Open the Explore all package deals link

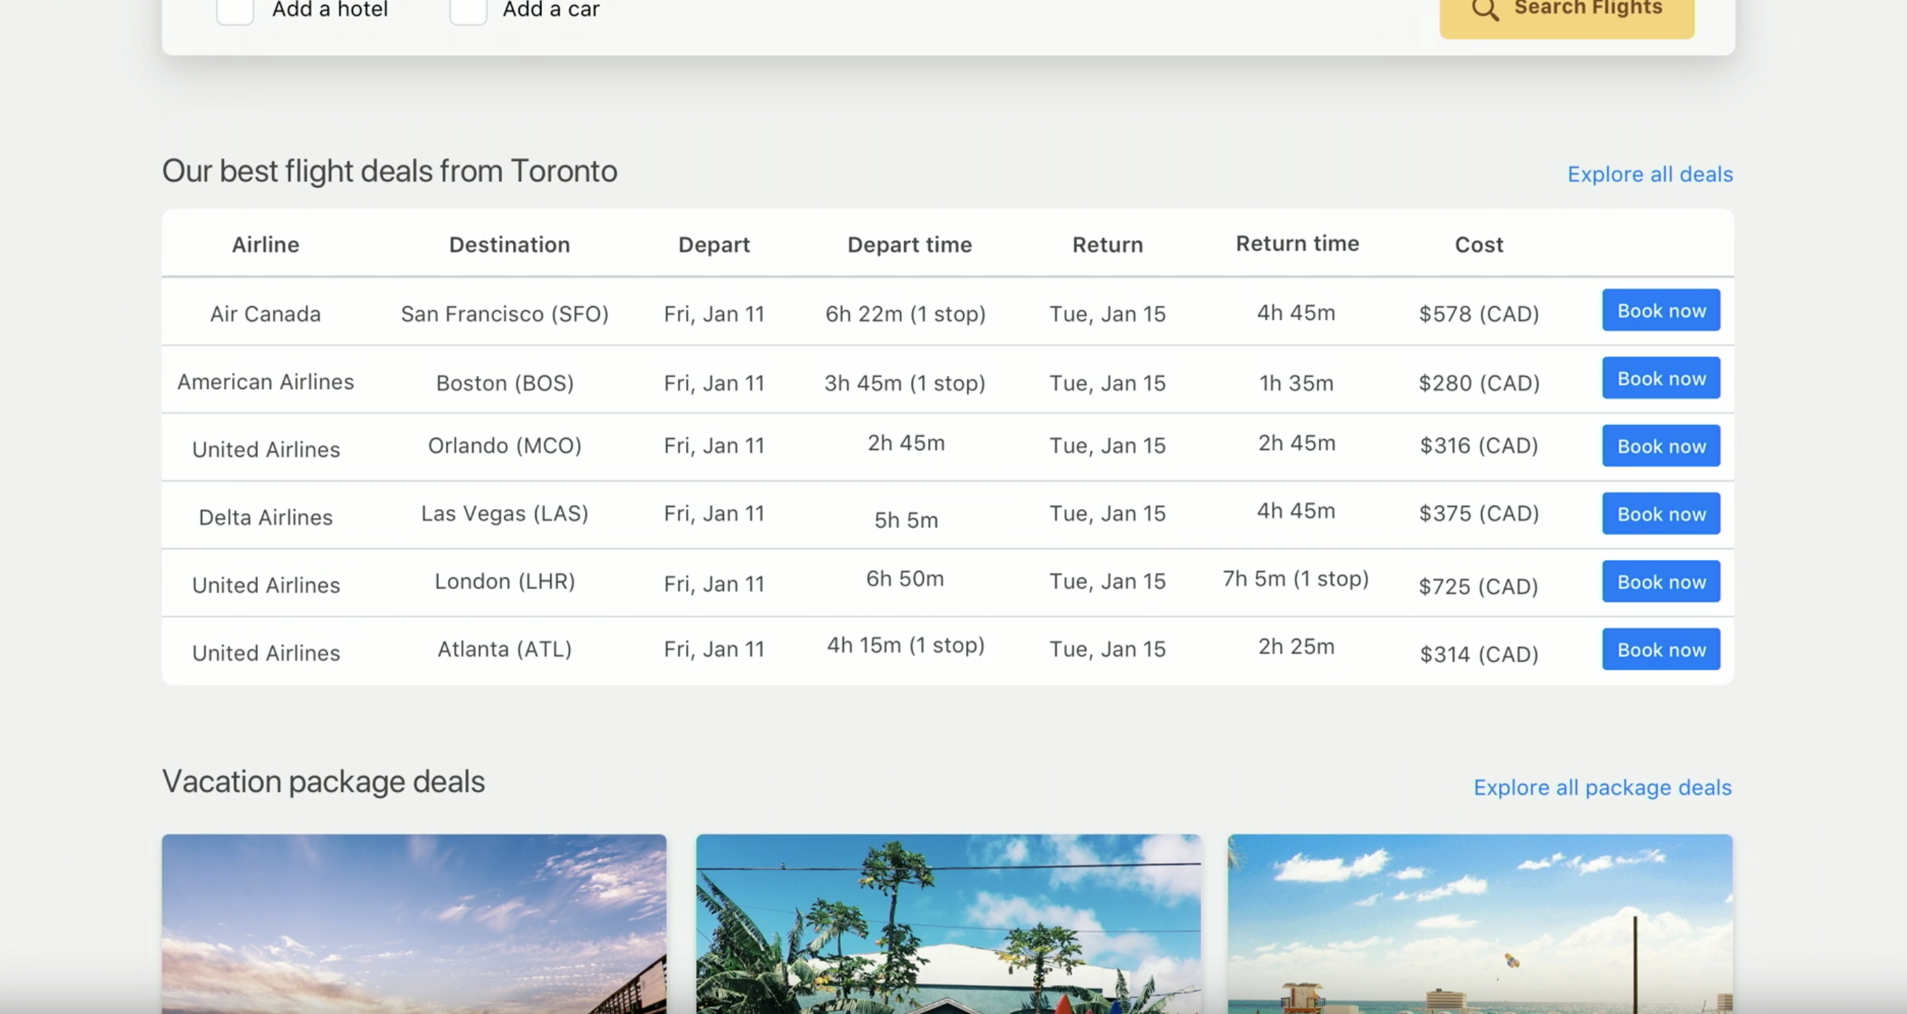1602,787
